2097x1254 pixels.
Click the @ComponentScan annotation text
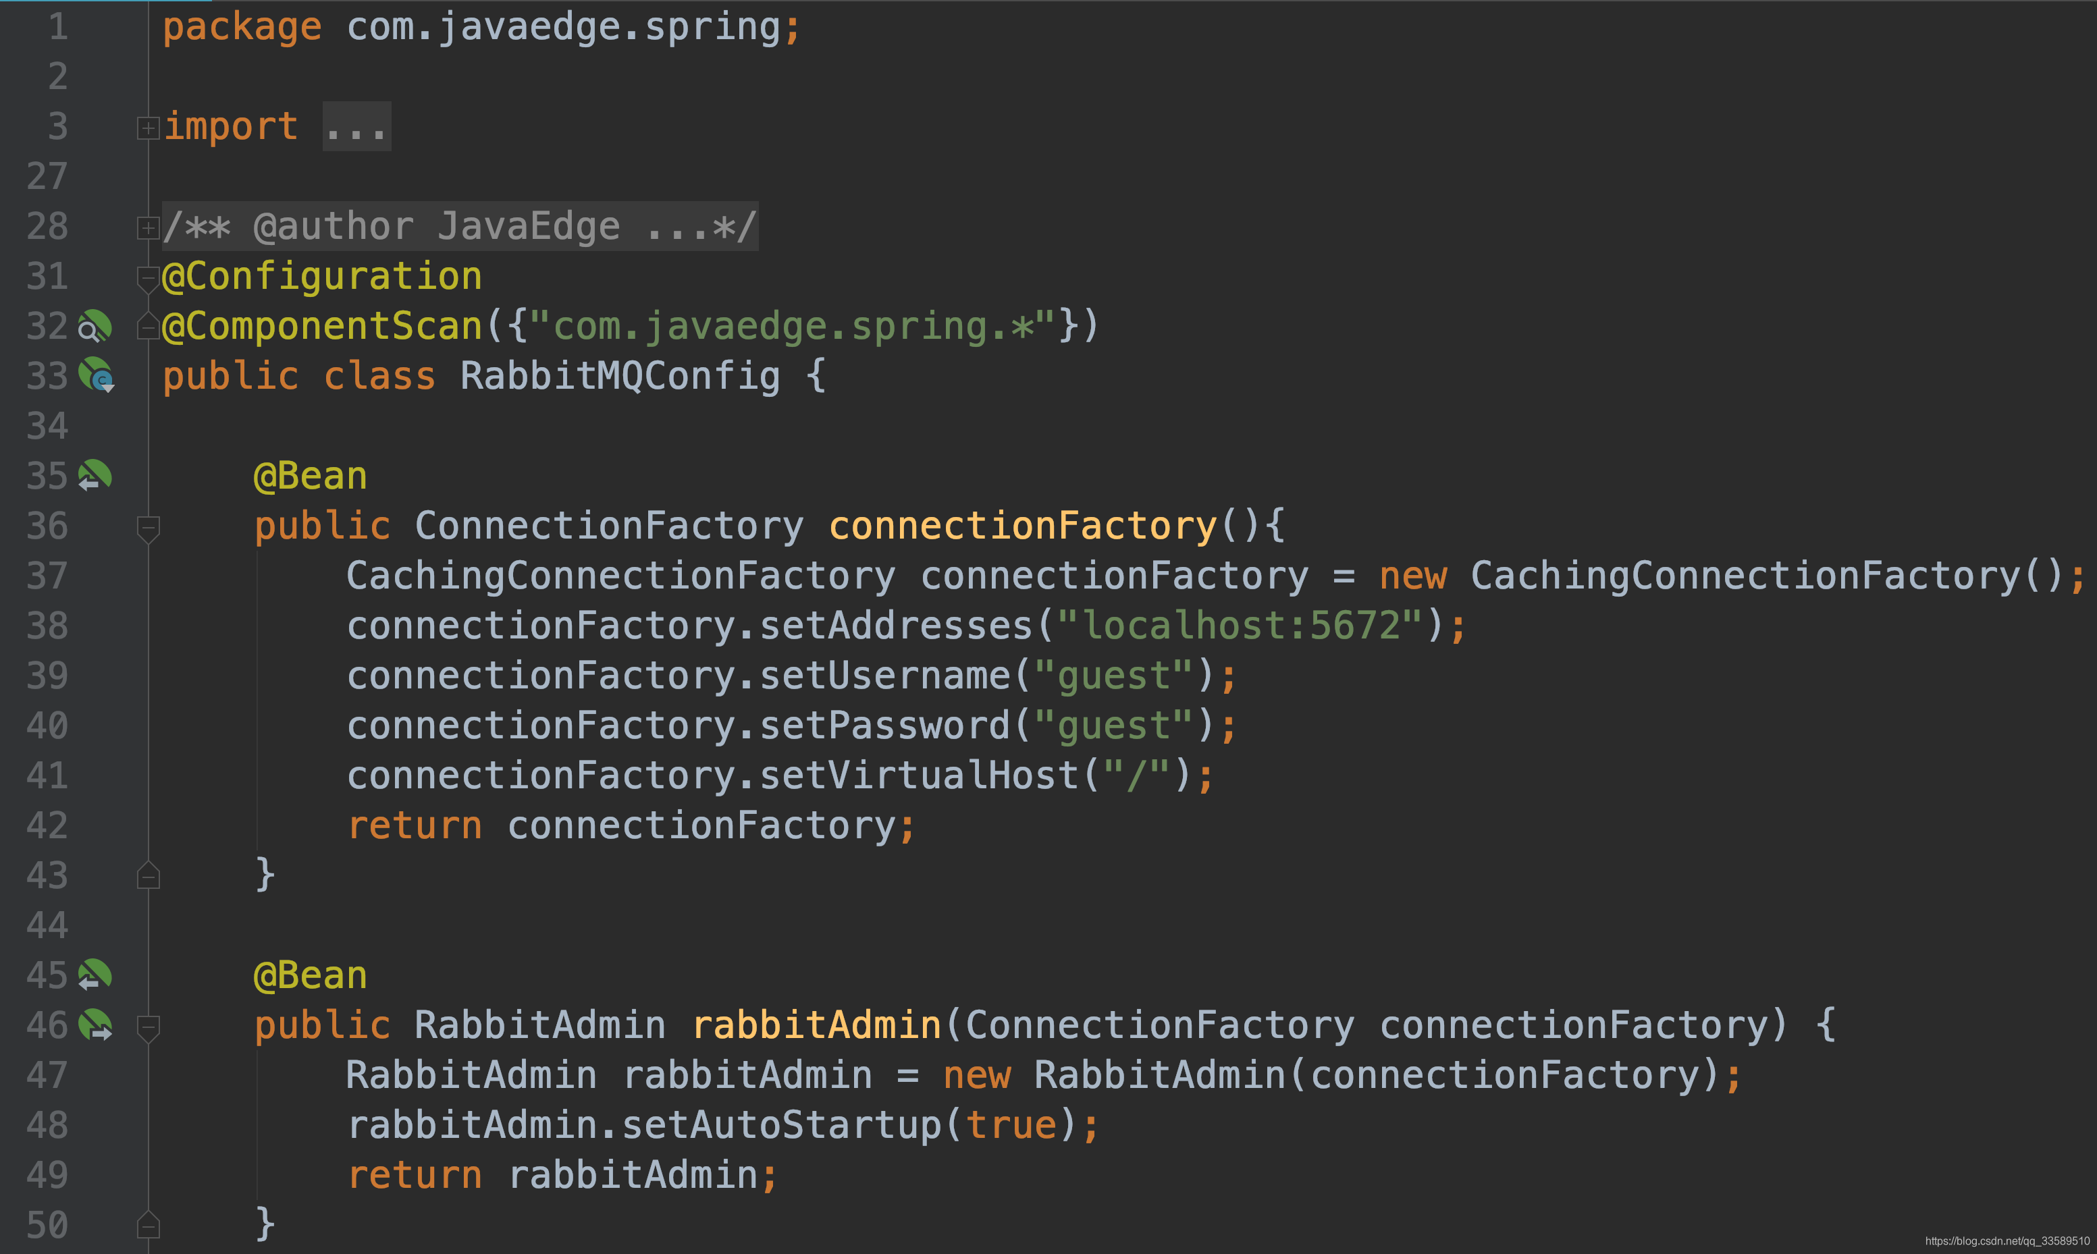(321, 326)
